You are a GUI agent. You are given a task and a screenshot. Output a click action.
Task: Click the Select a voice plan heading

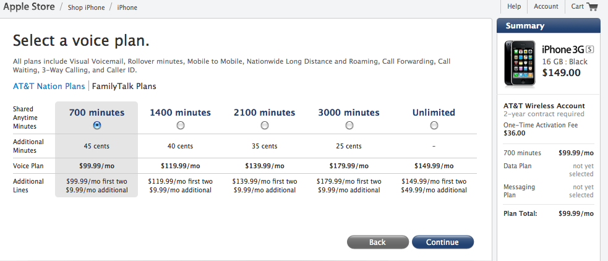[81, 40]
